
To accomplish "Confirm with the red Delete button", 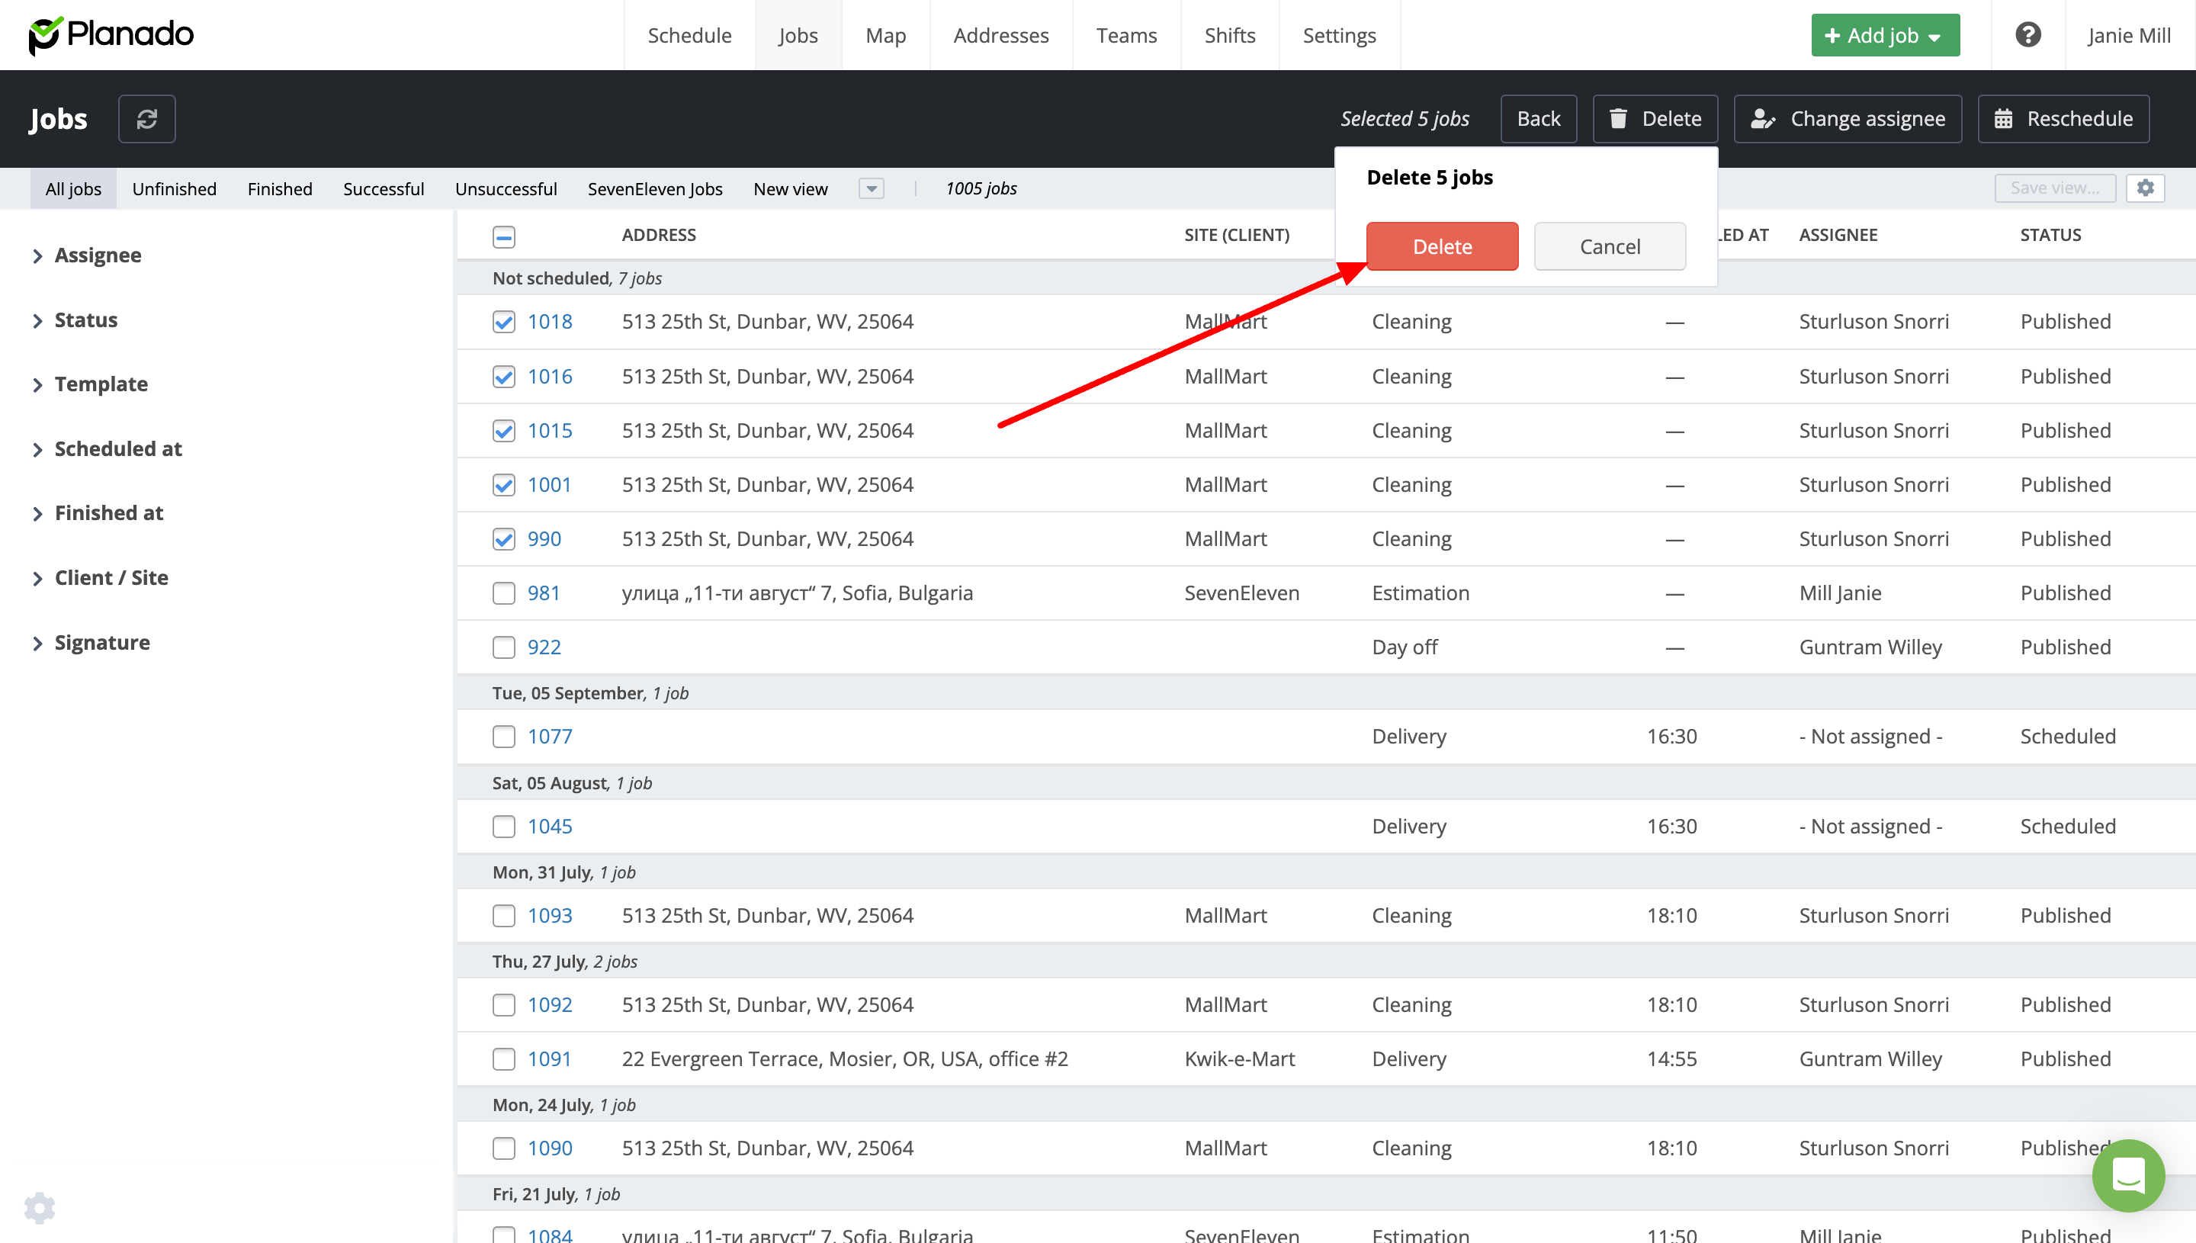I will 1442,247.
